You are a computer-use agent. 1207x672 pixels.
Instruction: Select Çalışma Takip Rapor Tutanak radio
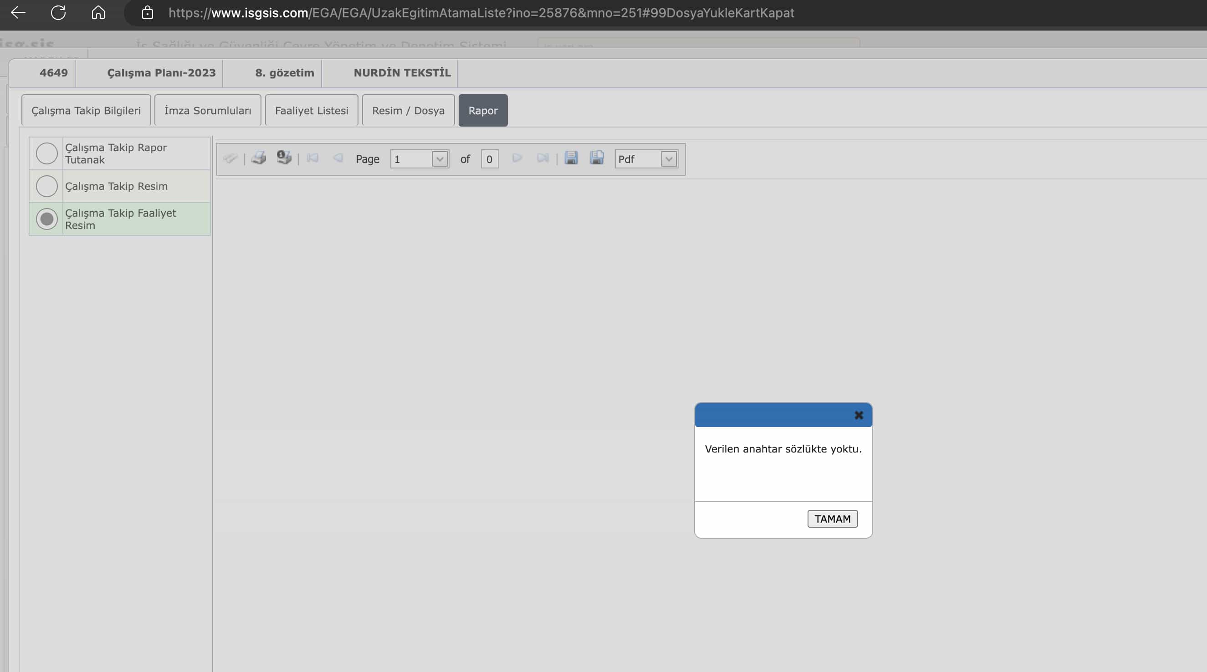click(47, 153)
